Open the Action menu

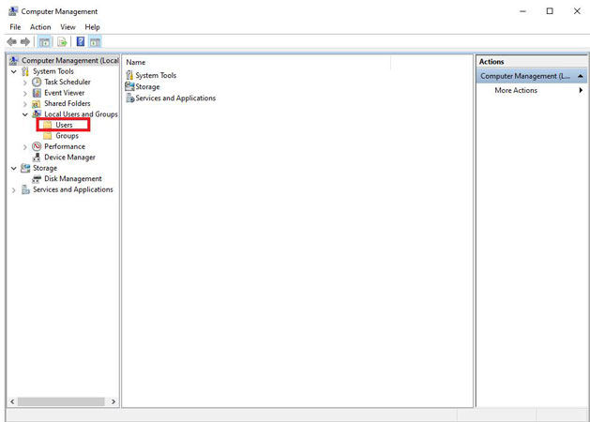tap(40, 27)
